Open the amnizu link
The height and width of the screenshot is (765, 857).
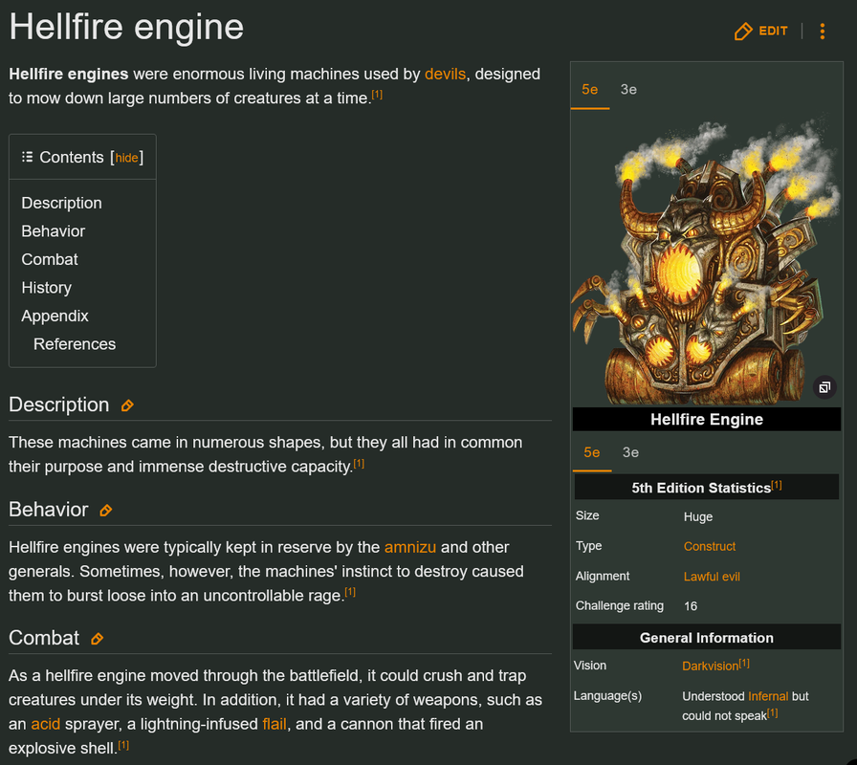(x=410, y=548)
